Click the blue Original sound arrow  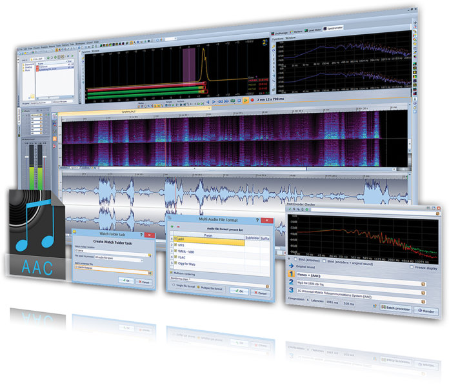[x=291, y=266]
